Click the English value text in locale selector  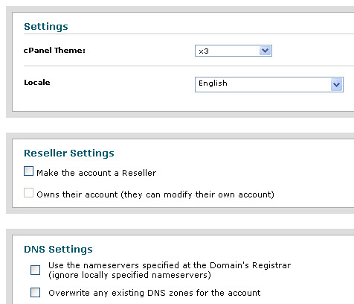(x=213, y=83)
